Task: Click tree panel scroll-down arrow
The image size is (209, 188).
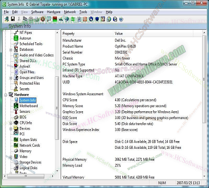Action: 57,171
